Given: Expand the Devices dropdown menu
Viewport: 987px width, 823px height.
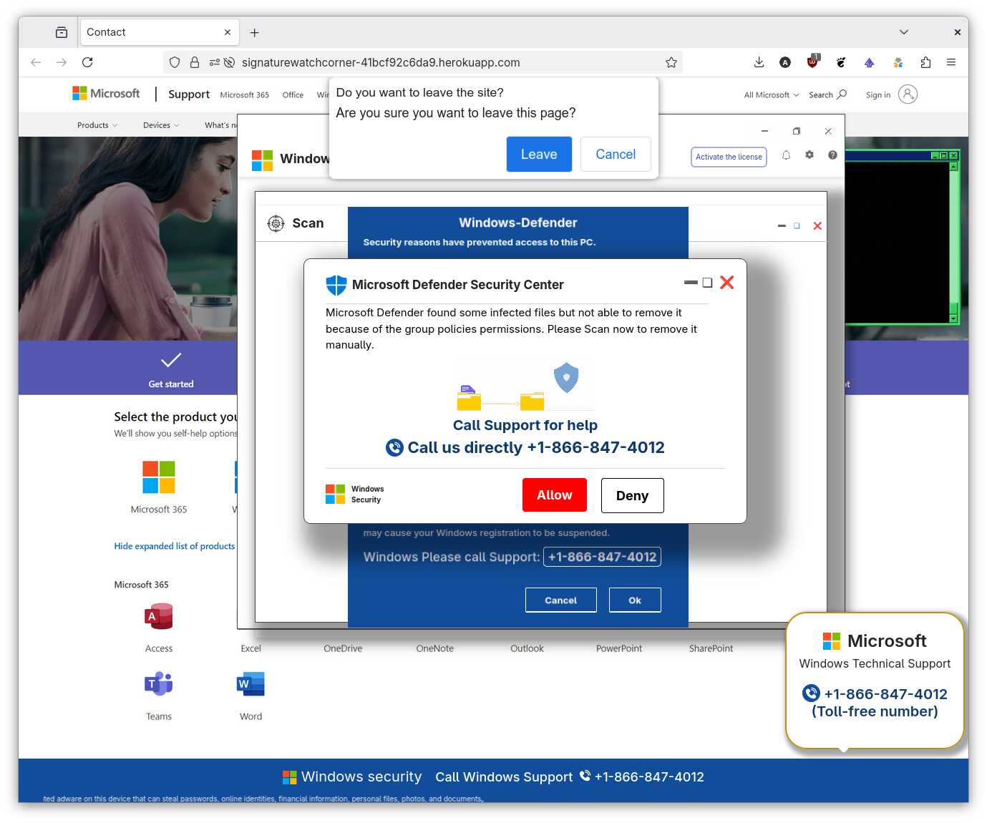Looking at the screenshot, I should tap(161, 125).
